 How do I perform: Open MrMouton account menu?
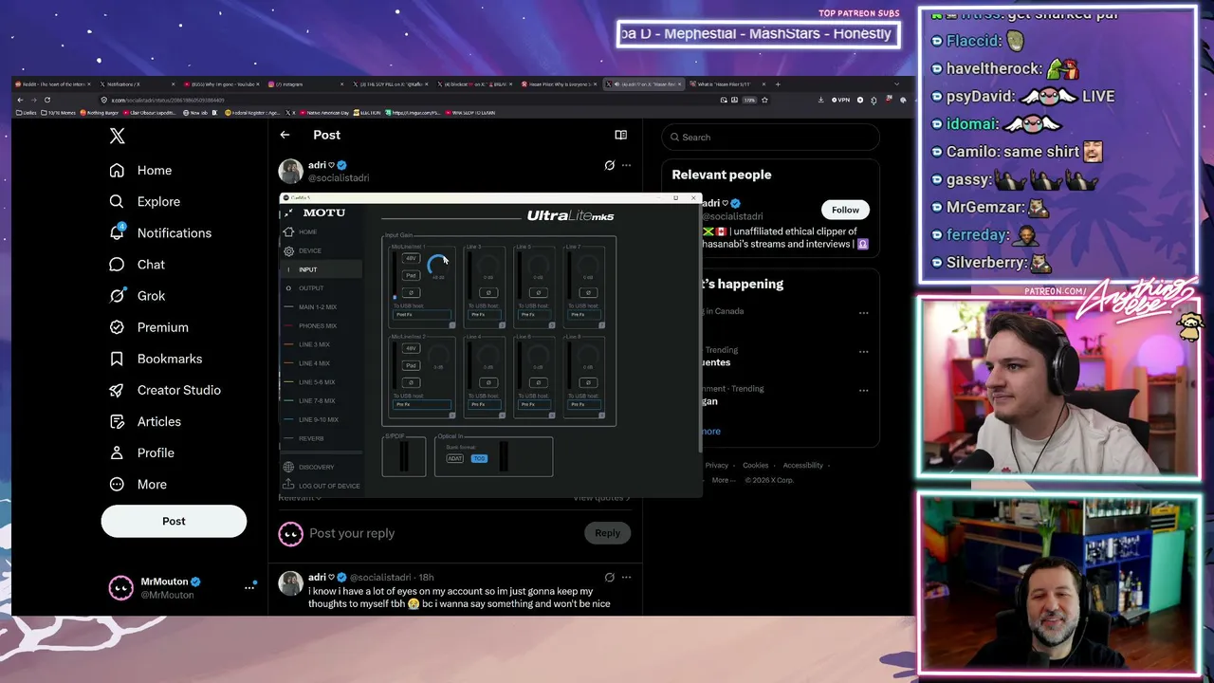181,588
